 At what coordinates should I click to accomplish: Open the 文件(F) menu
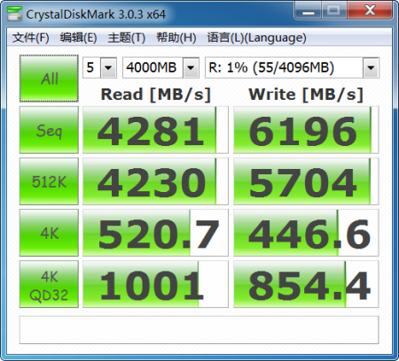[31, 37]
